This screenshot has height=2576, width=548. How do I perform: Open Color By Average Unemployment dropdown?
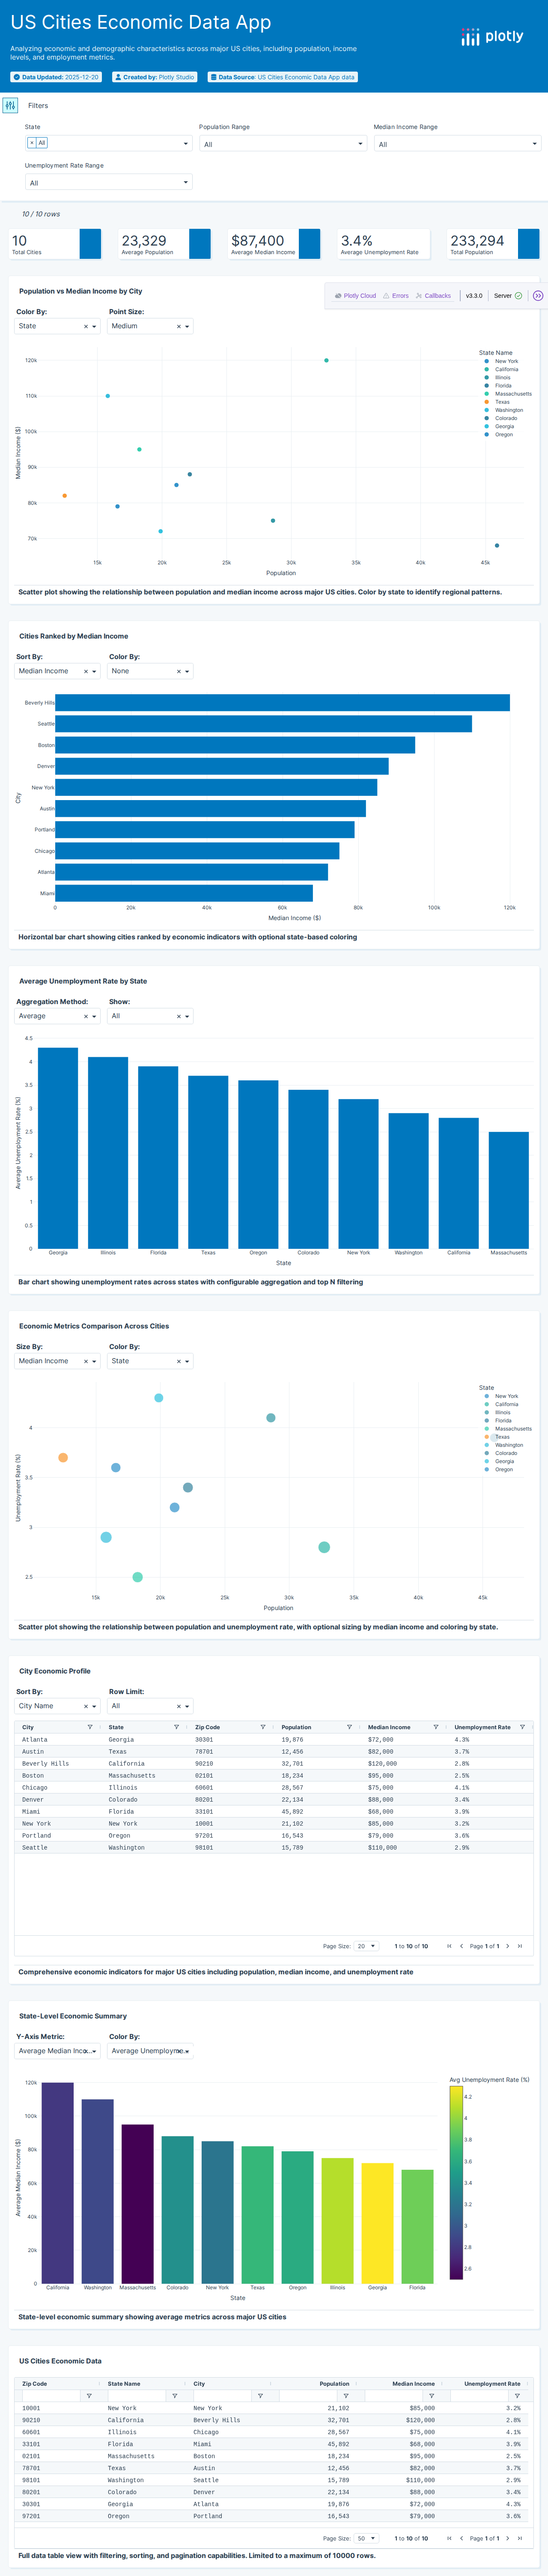(151, 2051)
